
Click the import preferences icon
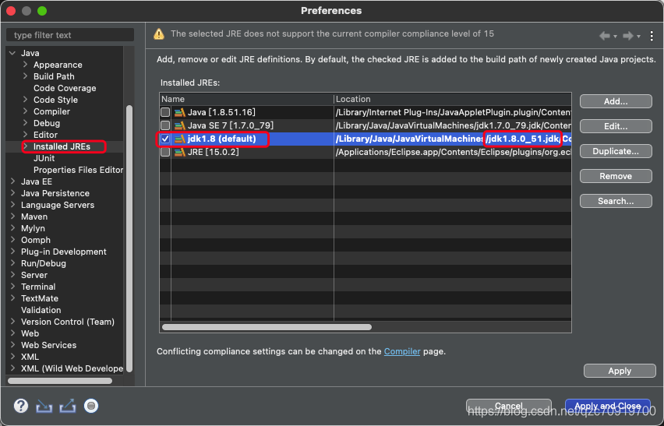pyautogui.click(x=44, y=406)
